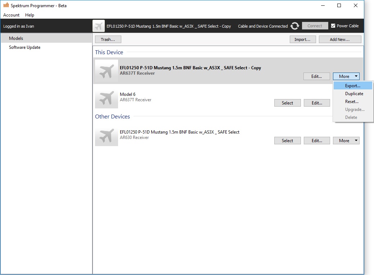Collapse the More dropdown for Mustang Copy
The width and height of the screenshot is (374, 275).
[346, 76]
